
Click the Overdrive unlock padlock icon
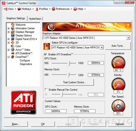tap(47, 46)
